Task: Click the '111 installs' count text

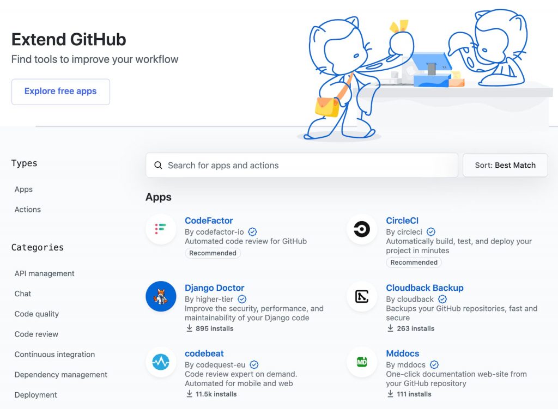Action: pos(414,394)
